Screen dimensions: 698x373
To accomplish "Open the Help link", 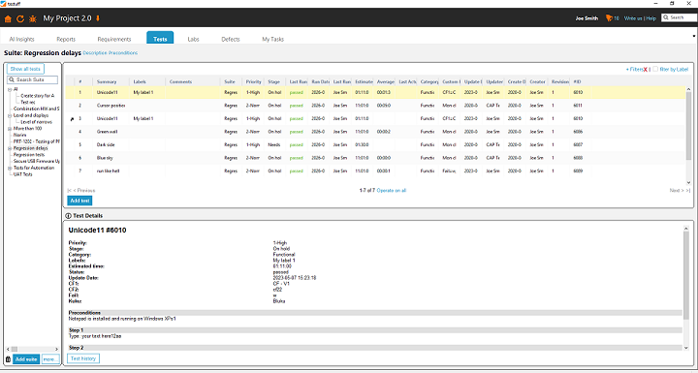I will tap(651, 18).
